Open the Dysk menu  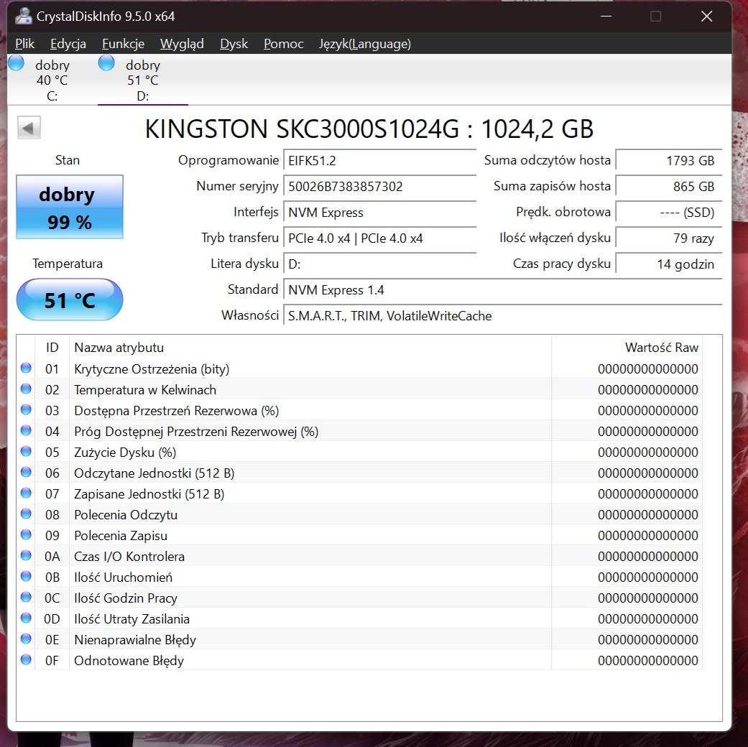tap(234, 44)
